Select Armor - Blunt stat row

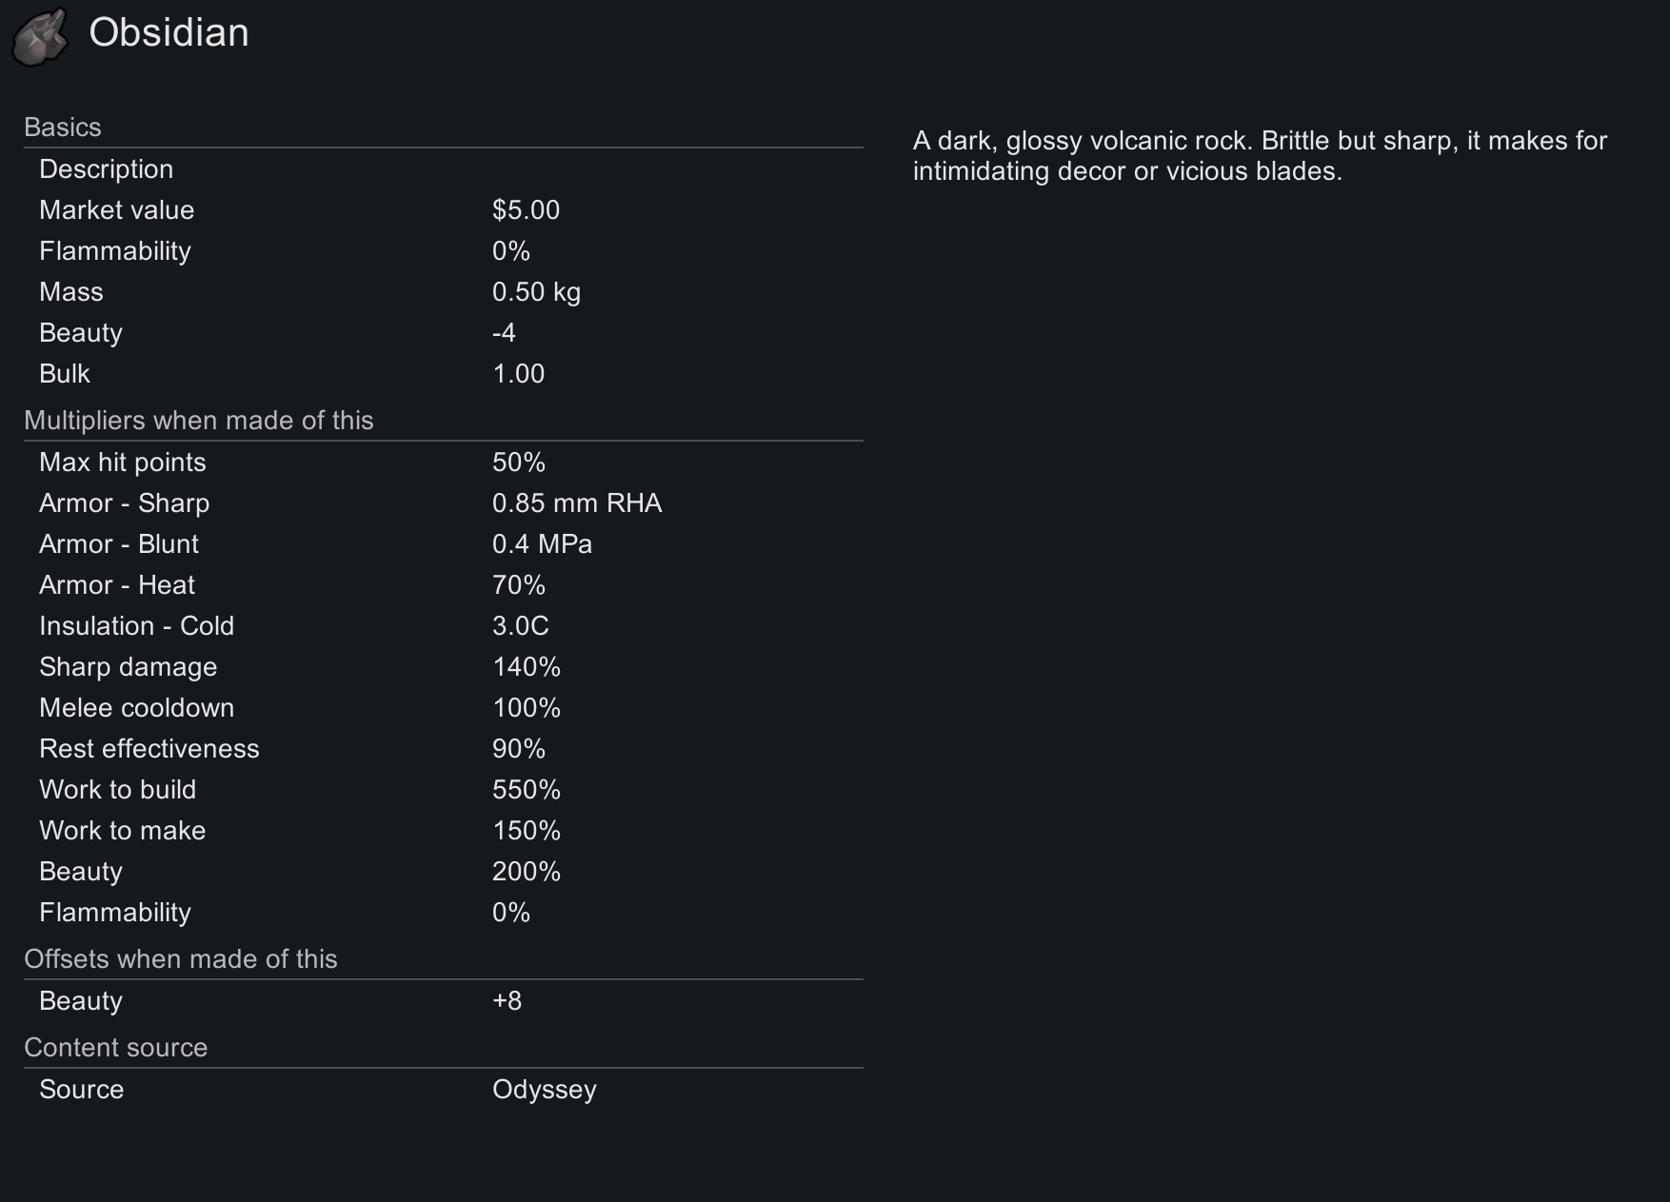pos(444,544)
